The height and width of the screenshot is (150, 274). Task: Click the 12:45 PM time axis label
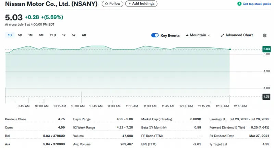coord(240,106)
